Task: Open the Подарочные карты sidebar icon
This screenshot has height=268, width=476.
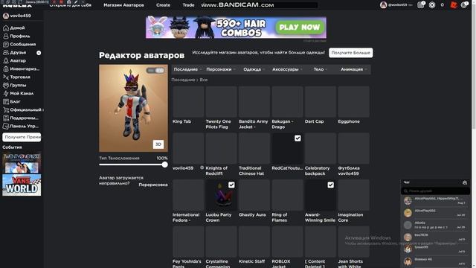Action: tap(6, 118)
